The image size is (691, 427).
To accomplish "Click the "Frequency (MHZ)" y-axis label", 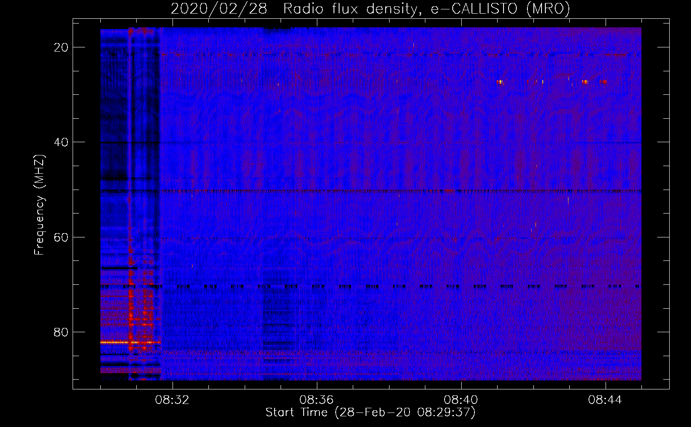I will [x=39, y=205].
